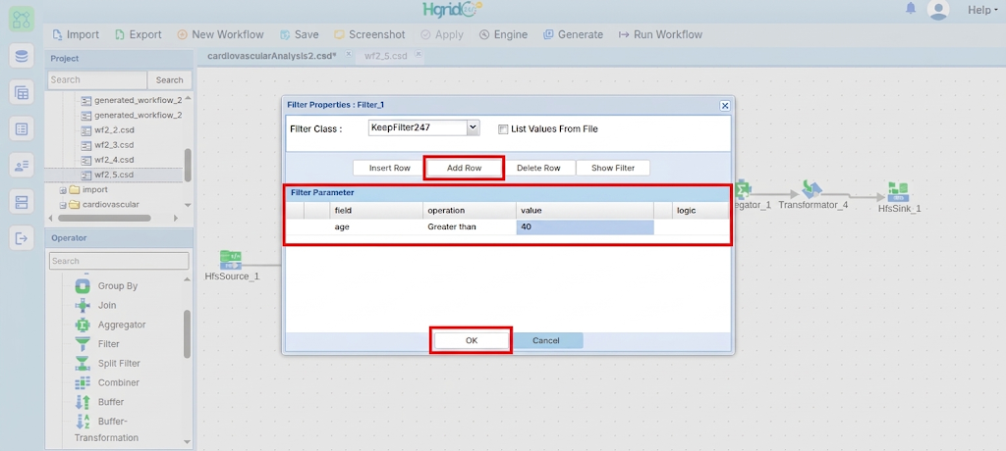The image size is (1006, 451).
Task: Click Generate in the toolbar
Action: pos(573,34)
